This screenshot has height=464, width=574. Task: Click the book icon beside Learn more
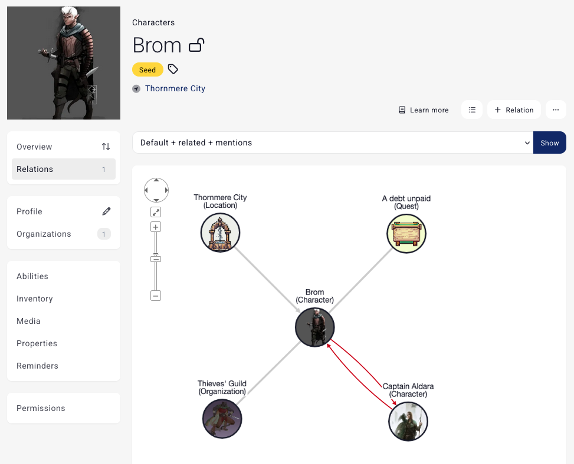pos(402,110)
